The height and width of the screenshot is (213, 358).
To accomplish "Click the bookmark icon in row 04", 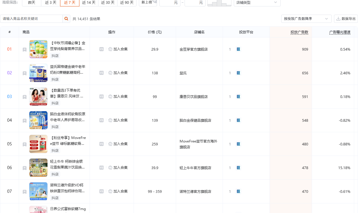I will tap(25, 121).
